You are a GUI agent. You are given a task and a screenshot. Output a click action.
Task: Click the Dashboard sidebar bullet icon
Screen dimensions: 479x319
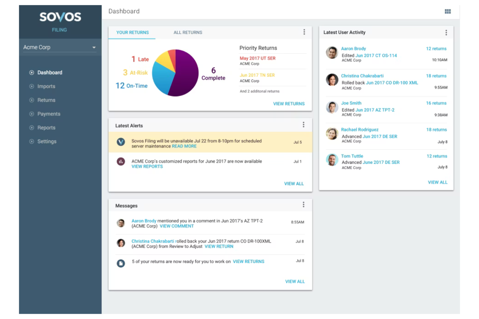click(x=32, y=73)
